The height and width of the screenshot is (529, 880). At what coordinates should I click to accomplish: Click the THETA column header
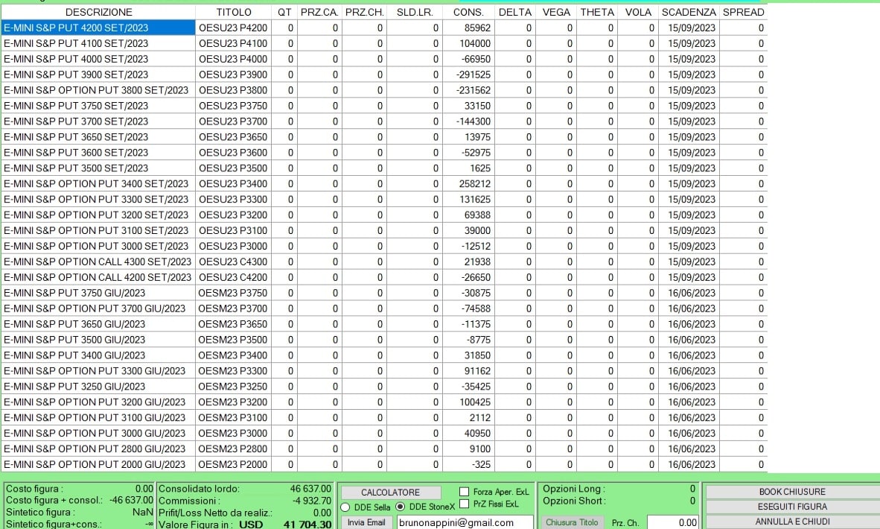597,12
